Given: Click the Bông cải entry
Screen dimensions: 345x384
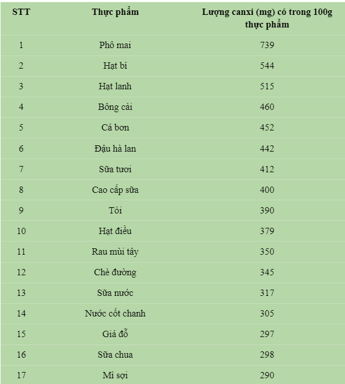Looking at the screenshot, I should pyautogui.click(x=115, y=107).
